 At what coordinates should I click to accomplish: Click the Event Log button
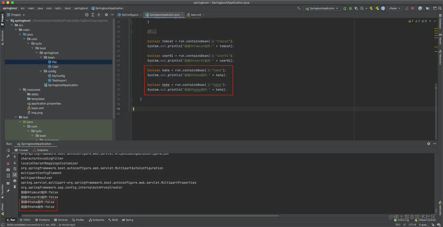pyautogui.click(x=401, y=220)
